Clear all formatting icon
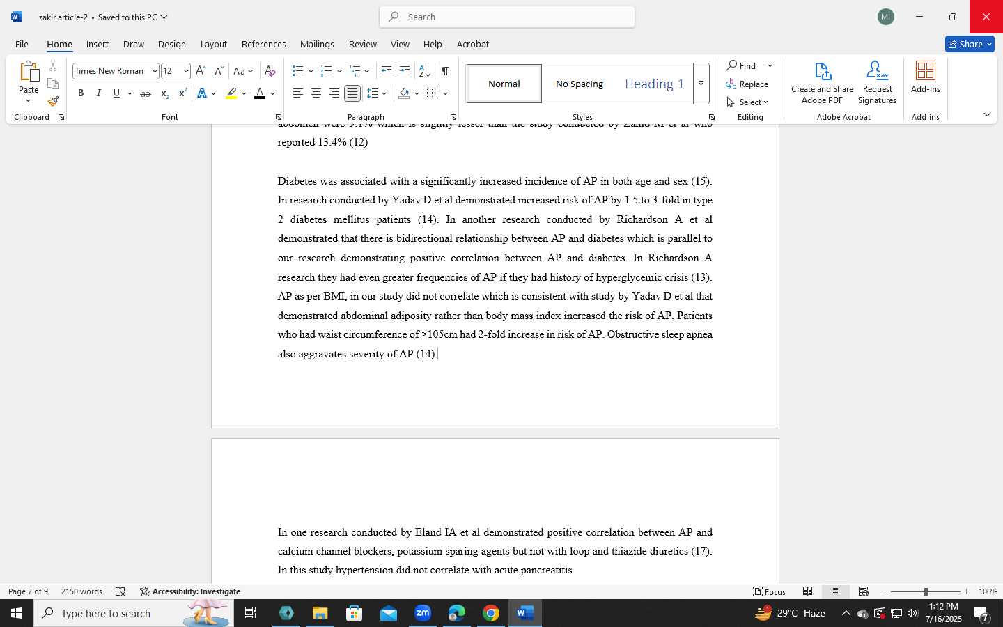This screenshot has width=1003, height=627. pos(270,71)
